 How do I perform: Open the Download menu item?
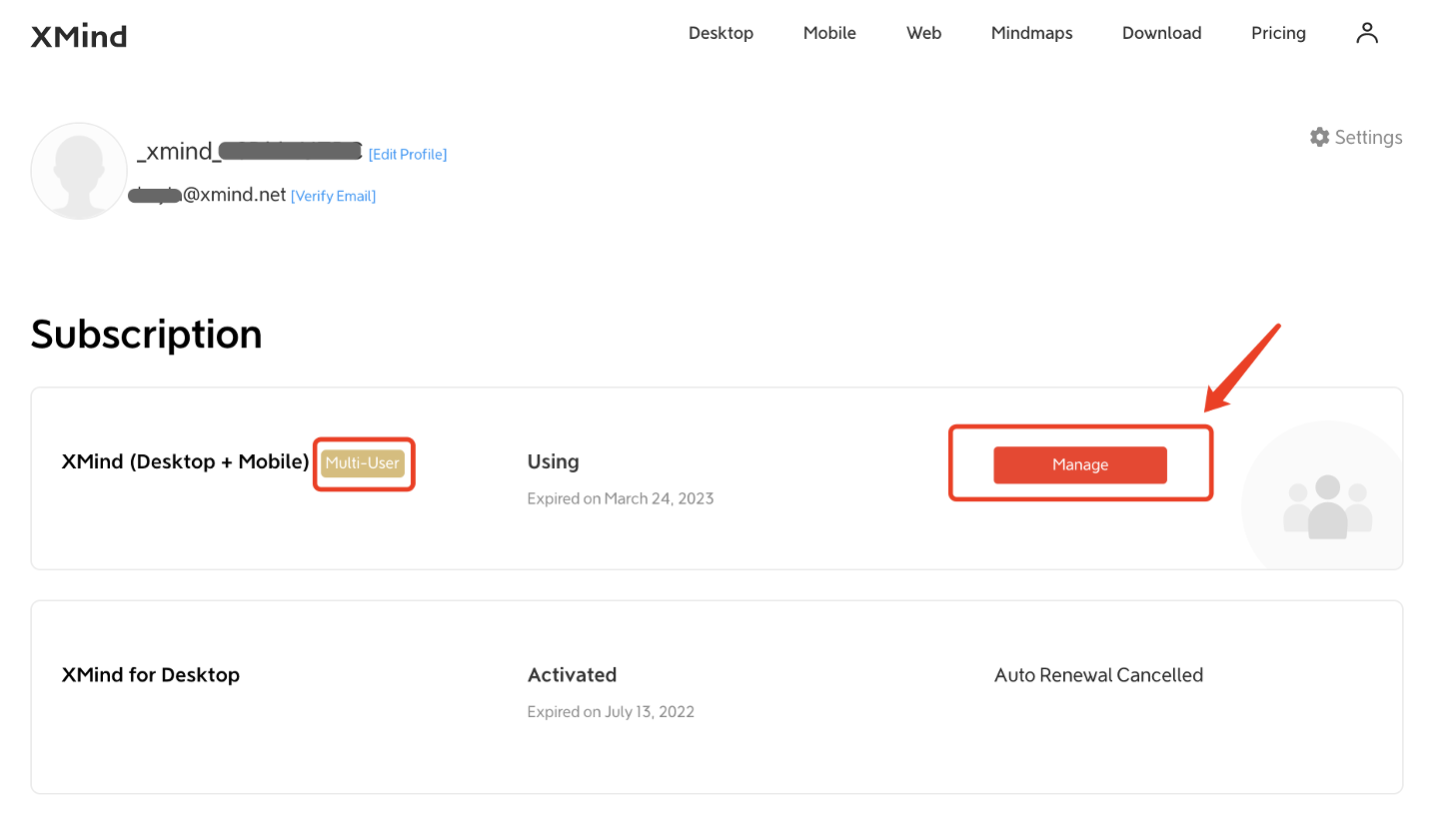coord(1161,33)
